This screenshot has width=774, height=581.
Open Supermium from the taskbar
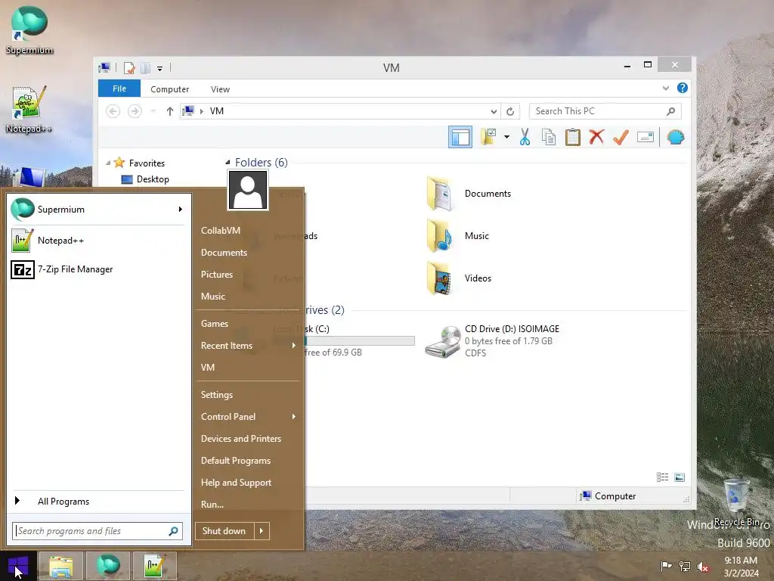tap(107, 566)
